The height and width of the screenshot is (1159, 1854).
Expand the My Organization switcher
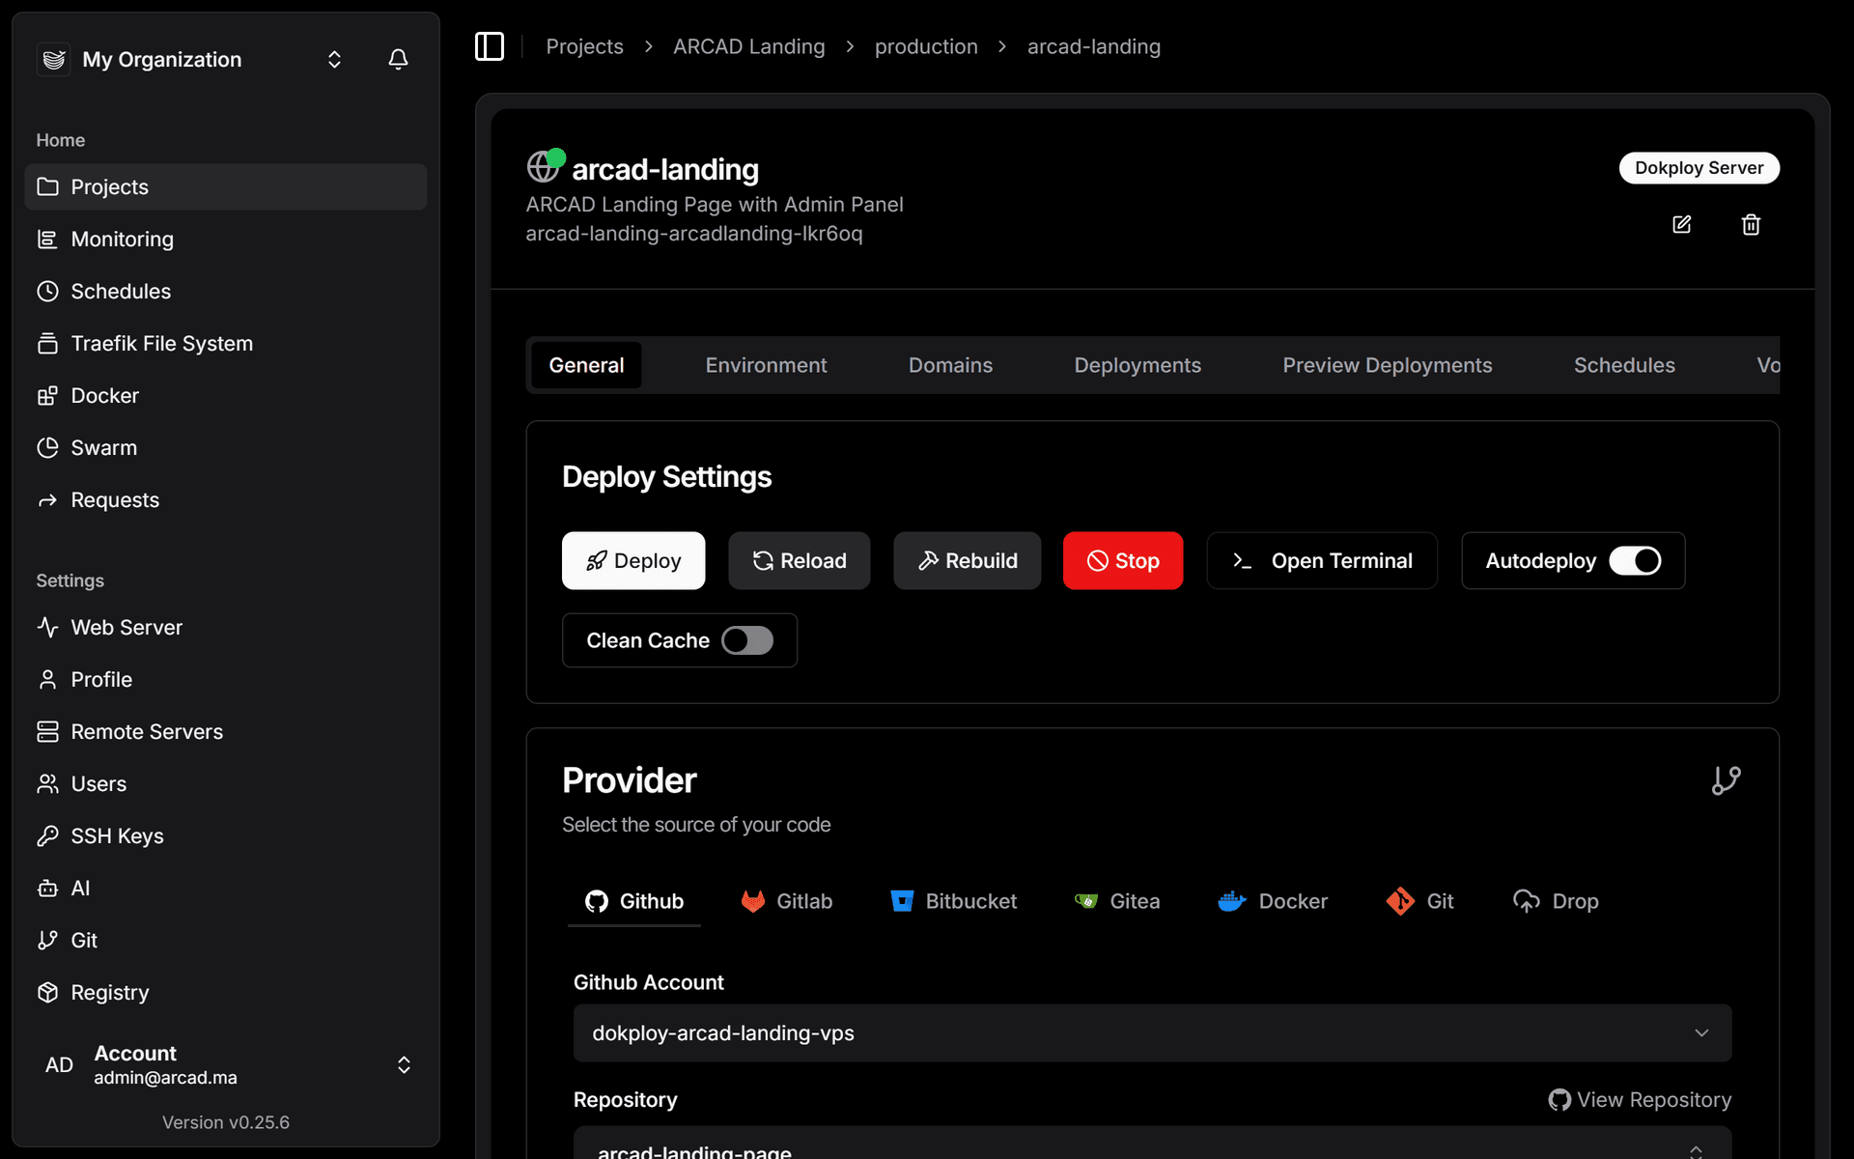point(334,60)
